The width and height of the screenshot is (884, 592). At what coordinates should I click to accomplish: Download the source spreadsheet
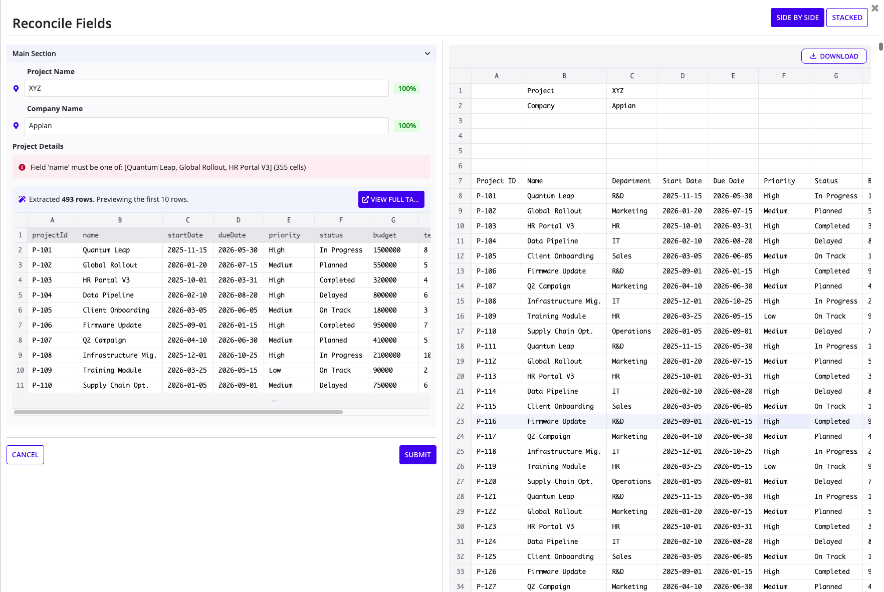[834, 56]
